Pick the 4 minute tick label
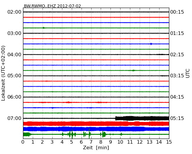Screen dimensions: 192x154 coord(62,142)
